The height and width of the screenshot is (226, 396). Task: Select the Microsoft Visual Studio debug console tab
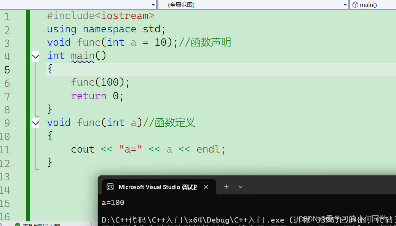159,187
